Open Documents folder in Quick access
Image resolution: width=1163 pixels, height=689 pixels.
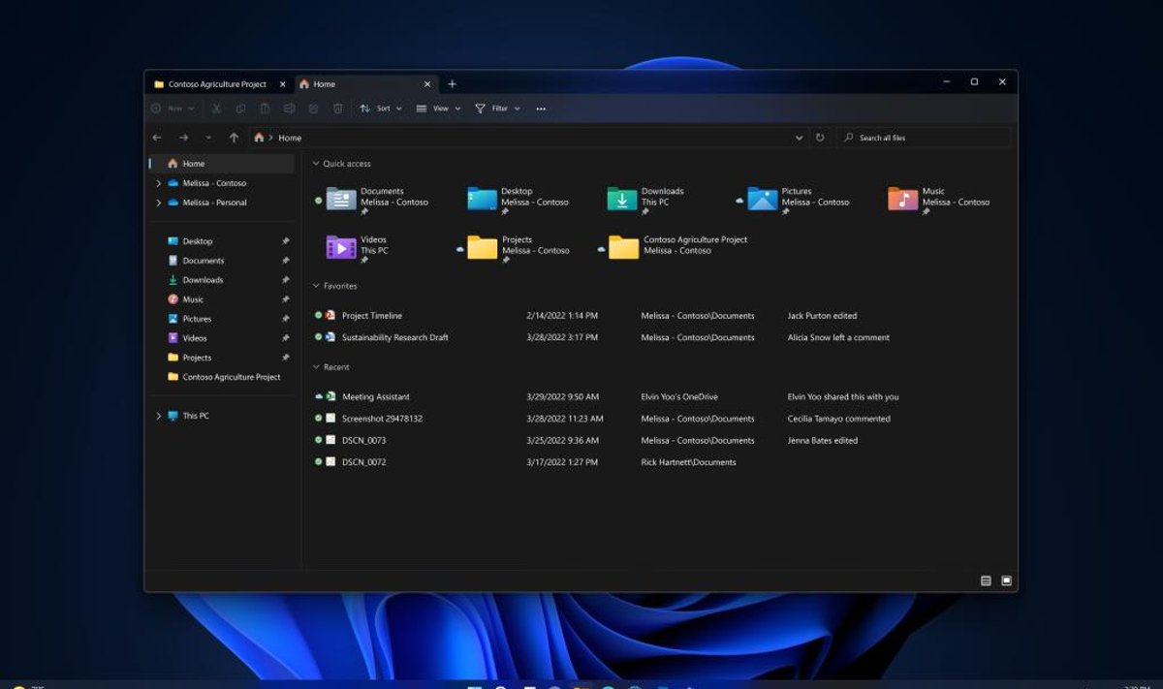pos(378,200)
